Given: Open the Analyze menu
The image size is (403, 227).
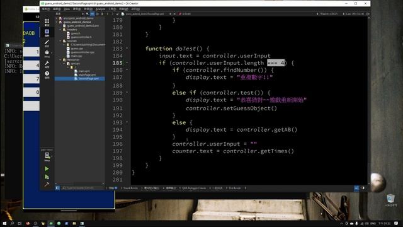Looking at the screenshot, I should 100,9.
